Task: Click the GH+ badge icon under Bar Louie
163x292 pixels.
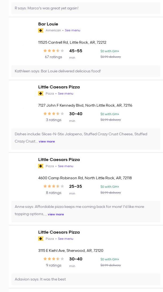Action: point(41,31)
